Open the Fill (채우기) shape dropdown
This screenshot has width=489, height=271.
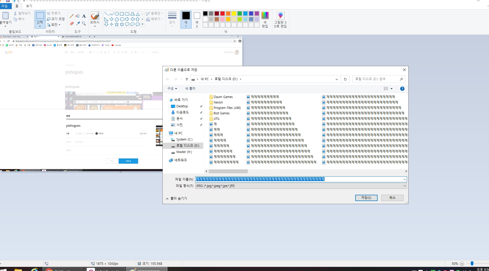(x=155, y=19)
